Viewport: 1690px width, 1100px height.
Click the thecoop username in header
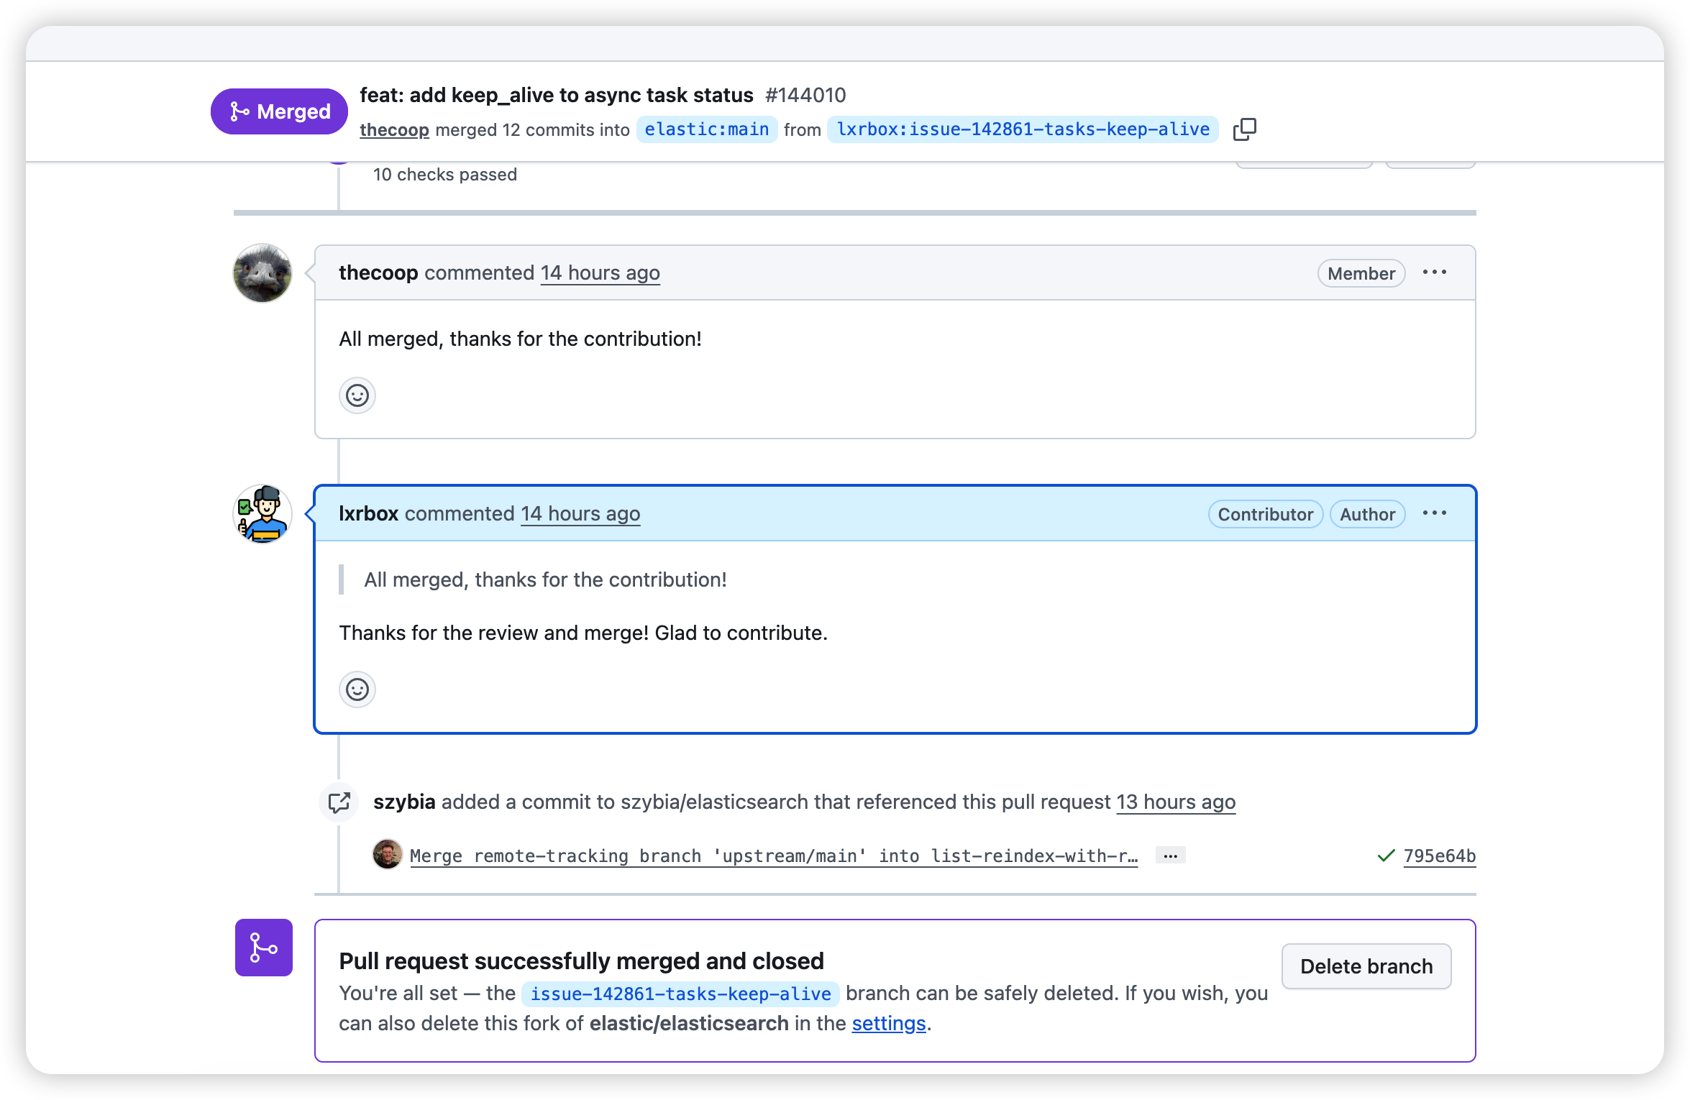tap(394, 130)
